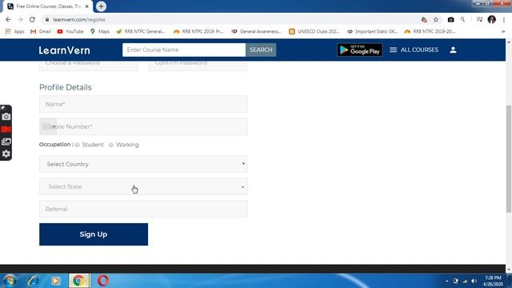Open the country code flag selector
This screenshot has width=512, height=288.
click(48, 126)
